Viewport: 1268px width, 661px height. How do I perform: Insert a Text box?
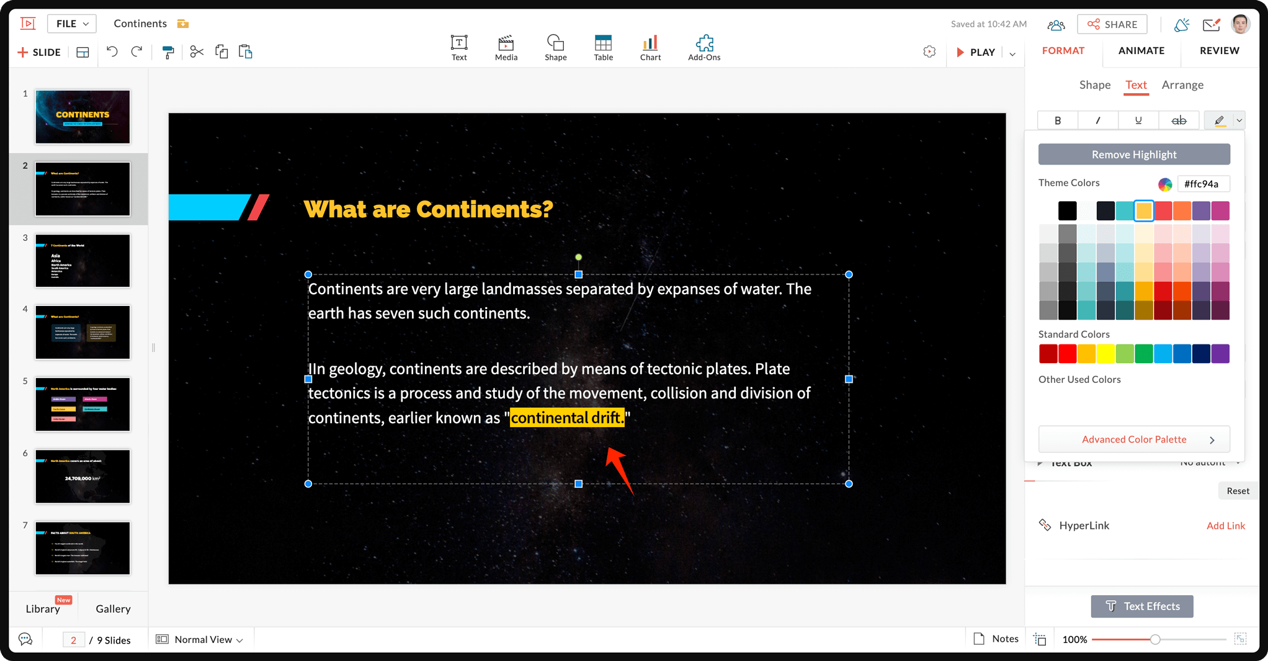[459, 48]
